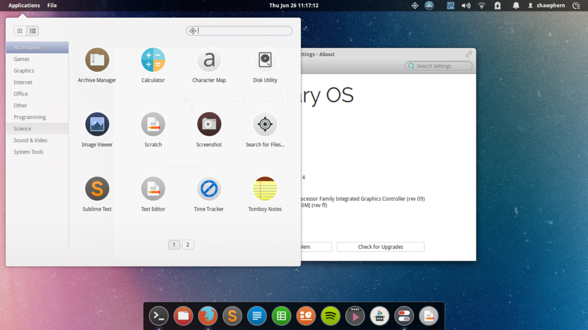588x330 pixels.
Task: Click the Search Settings field
Action: (439, 66)
